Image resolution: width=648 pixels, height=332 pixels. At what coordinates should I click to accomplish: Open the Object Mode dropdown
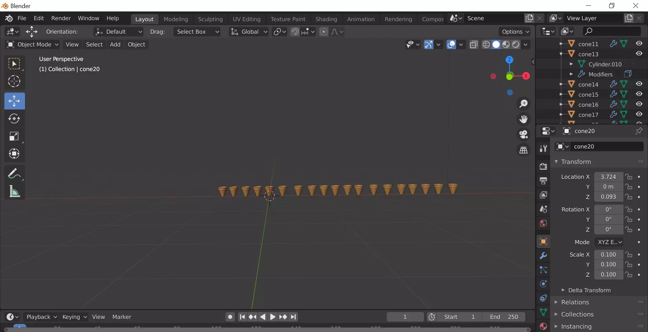tap(33, 44)
